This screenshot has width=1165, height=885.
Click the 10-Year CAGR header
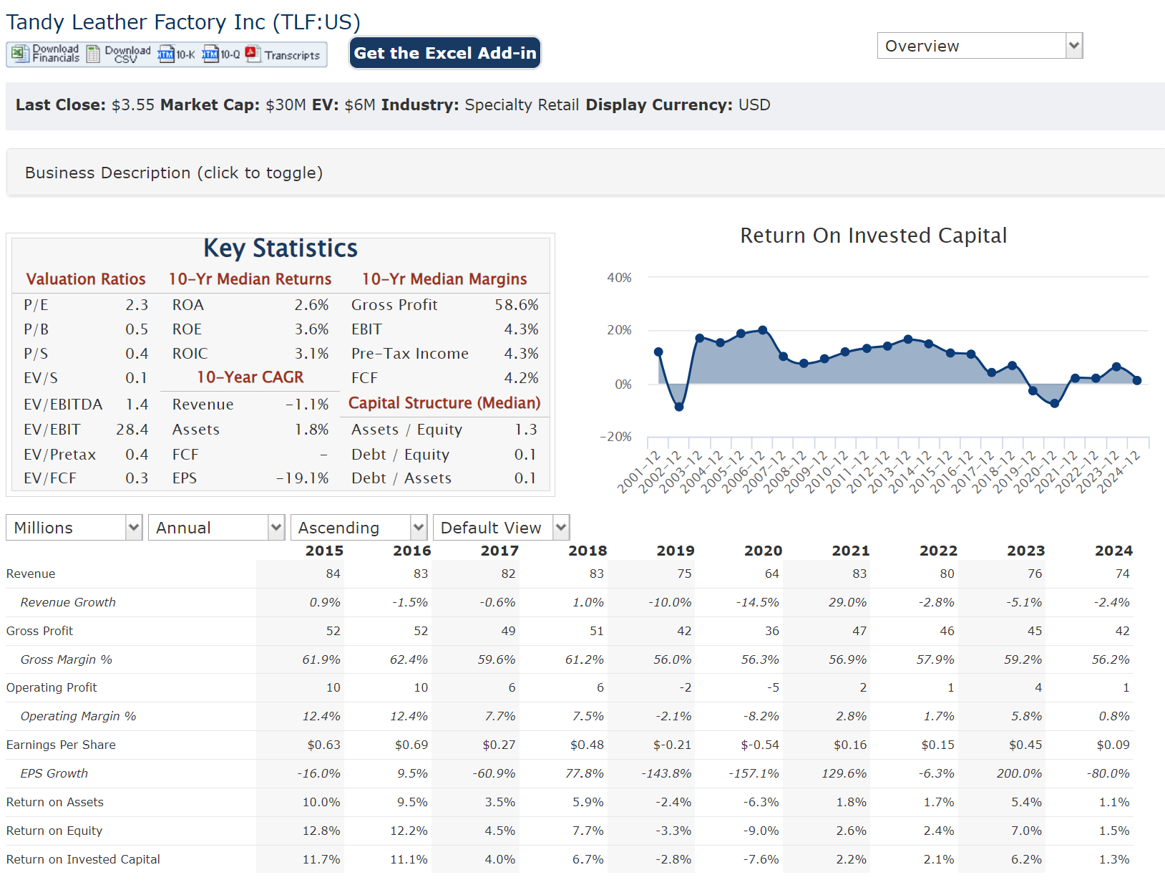tap(250, 377)
